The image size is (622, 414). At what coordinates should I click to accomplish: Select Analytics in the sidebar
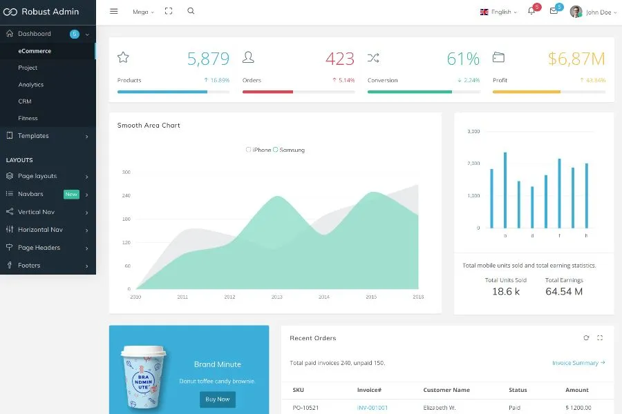point(31,85)
